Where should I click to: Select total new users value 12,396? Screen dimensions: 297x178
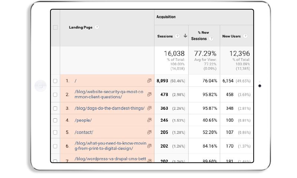point(239,53)
